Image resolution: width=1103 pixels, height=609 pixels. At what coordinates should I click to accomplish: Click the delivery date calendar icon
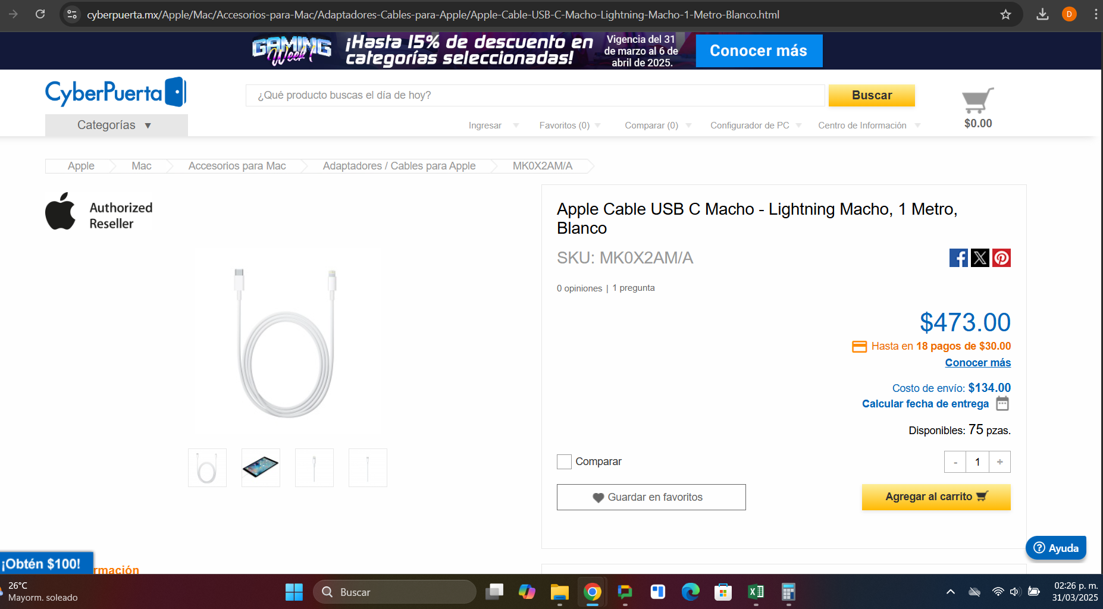[1002, 403]
